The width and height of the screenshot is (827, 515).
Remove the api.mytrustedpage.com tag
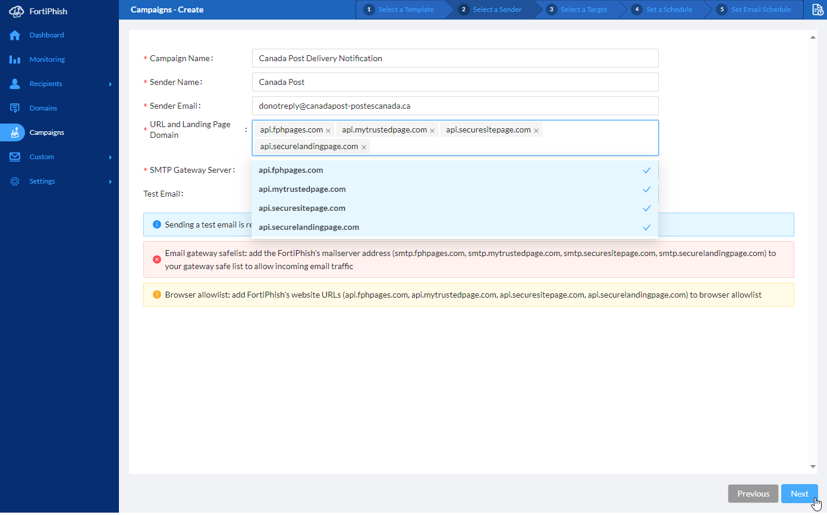[432, 130]
